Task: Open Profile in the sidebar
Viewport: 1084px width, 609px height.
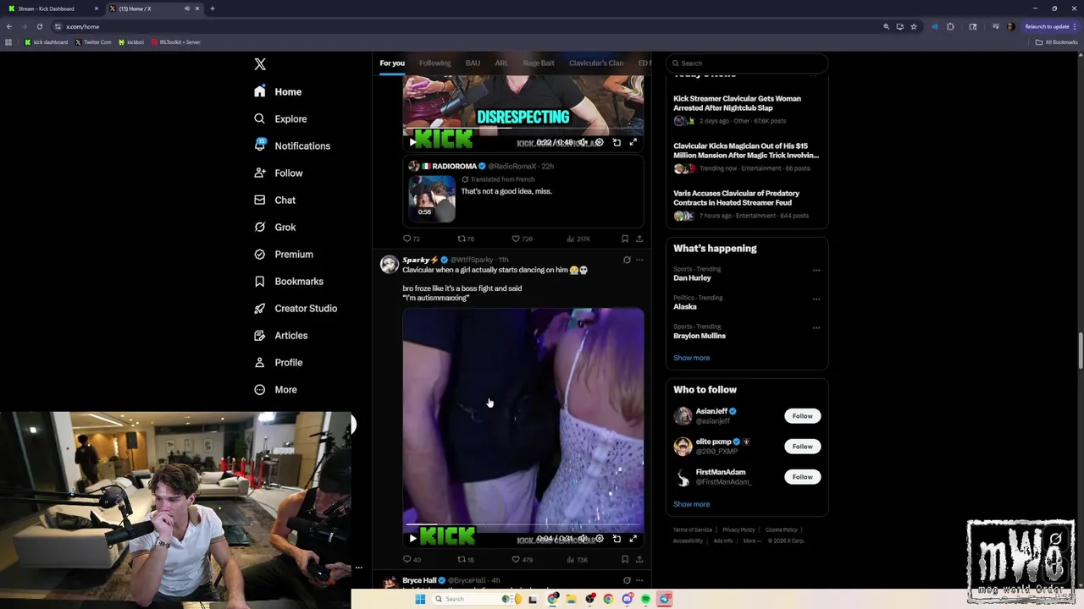Action: (x=278, y=362)
